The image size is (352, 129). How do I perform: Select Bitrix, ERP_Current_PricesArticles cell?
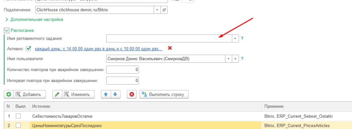tap(307, 125)
